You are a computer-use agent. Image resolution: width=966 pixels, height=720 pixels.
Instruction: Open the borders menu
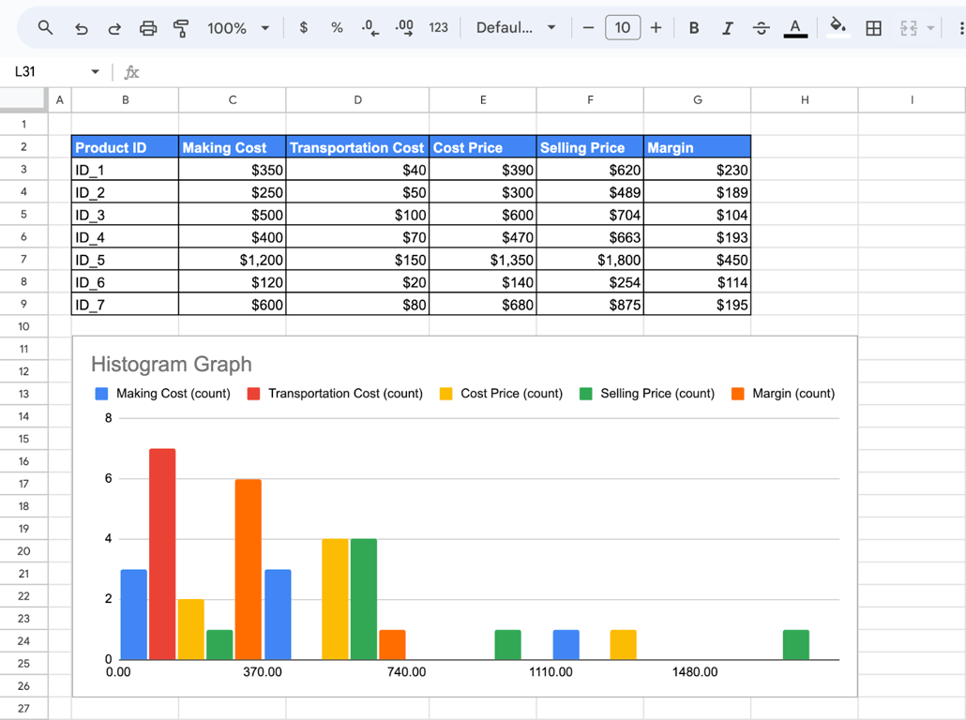(x=873, y=28)
